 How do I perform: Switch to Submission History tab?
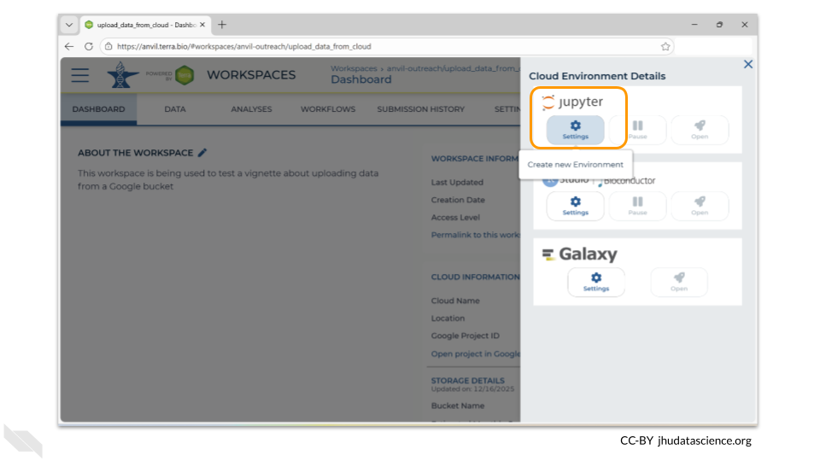point(421,109)
